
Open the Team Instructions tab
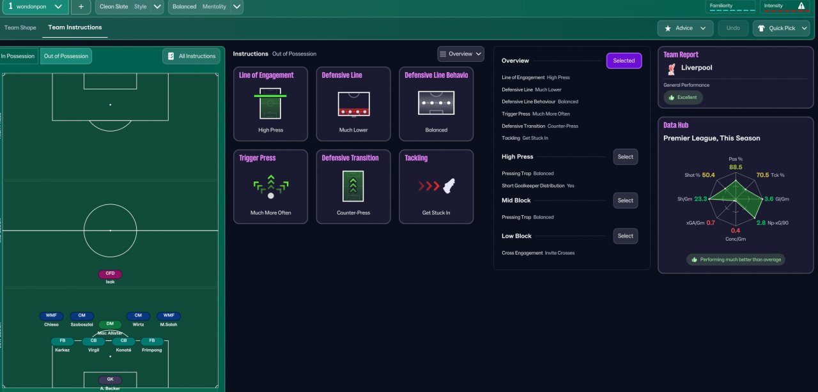tap(75, 28)
